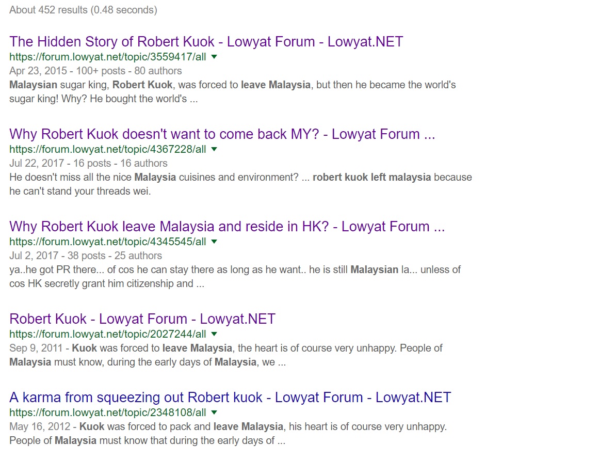The image size is (599, 460).
Task: Click 'Apr 23, 2015 - 100+ posts - 80 authors' line
Action: coord(95,71)
